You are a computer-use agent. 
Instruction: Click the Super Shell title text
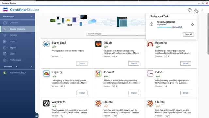point(59,43)
